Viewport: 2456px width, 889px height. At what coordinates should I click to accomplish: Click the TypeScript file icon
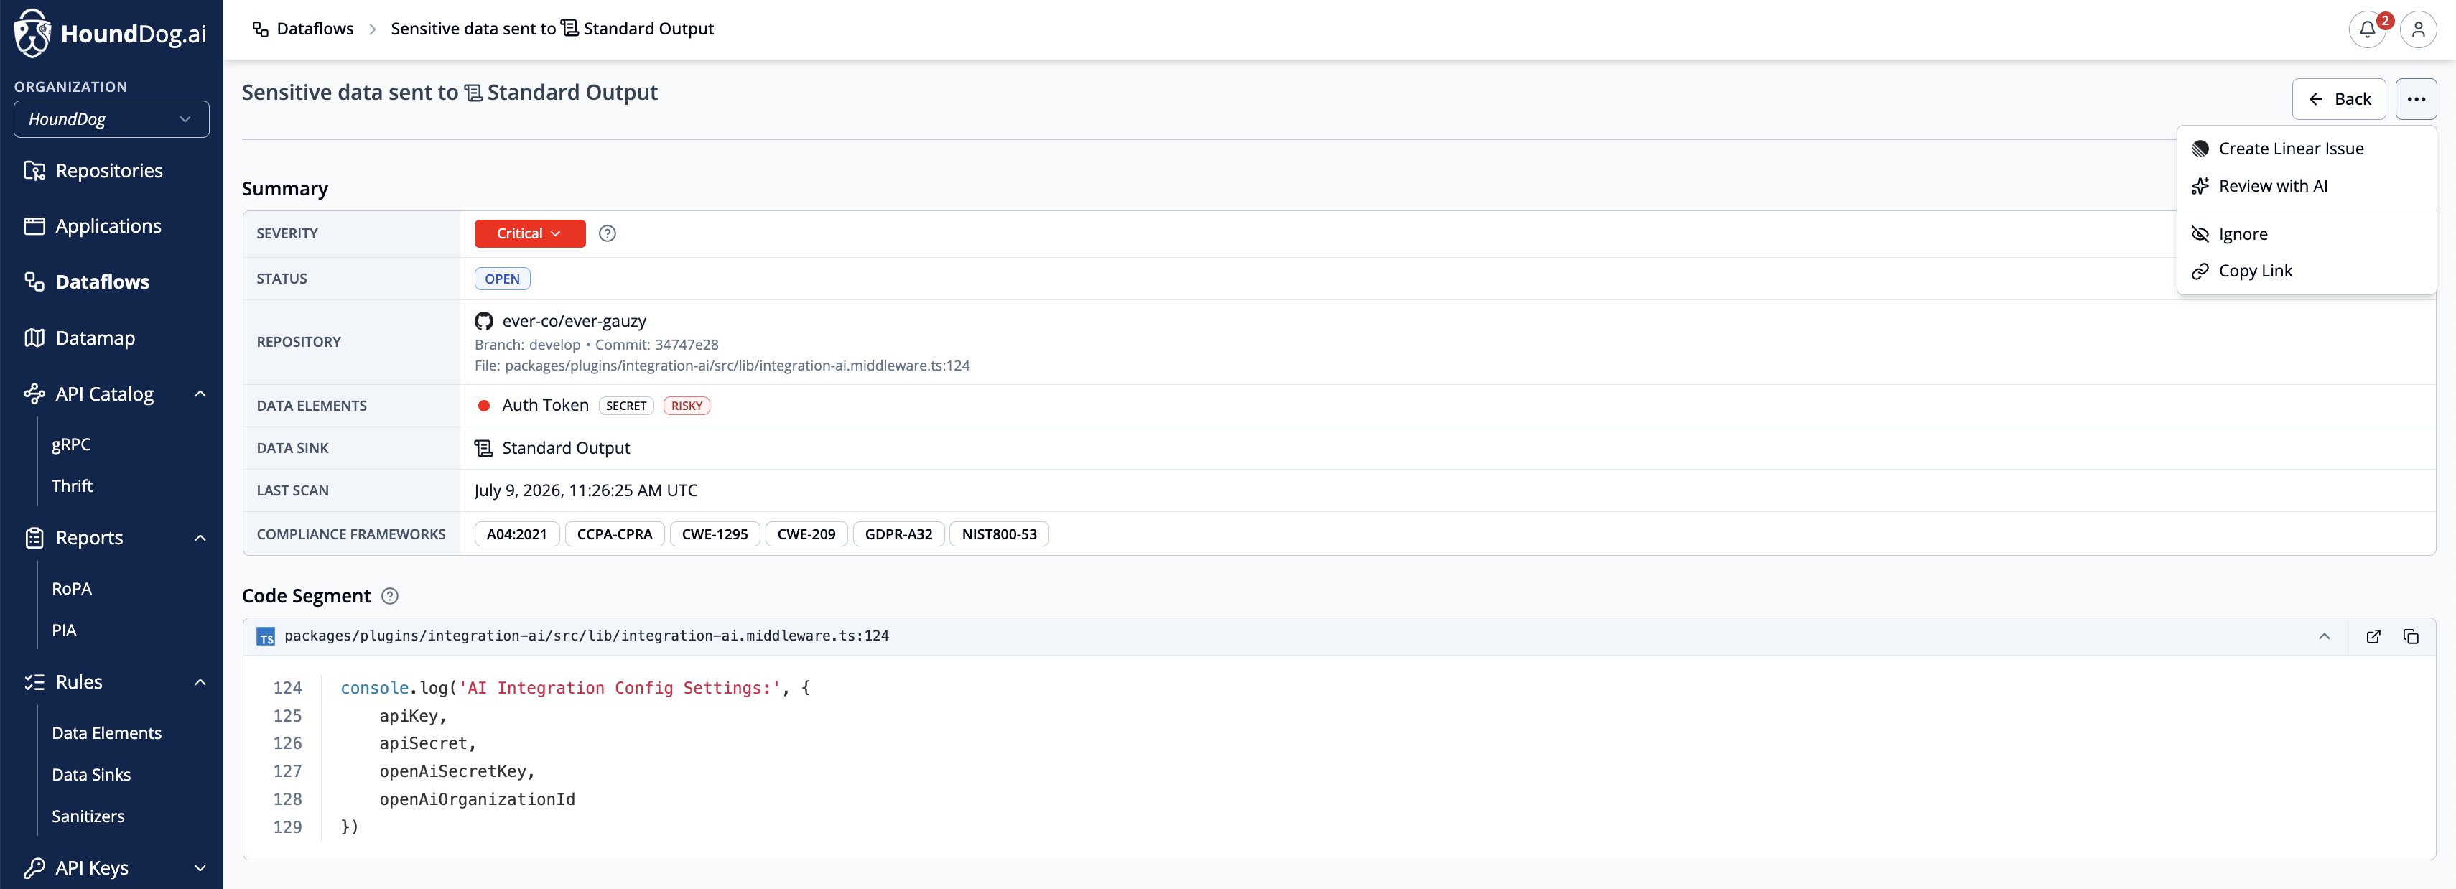pyautogui.click(x=265, y=637)
